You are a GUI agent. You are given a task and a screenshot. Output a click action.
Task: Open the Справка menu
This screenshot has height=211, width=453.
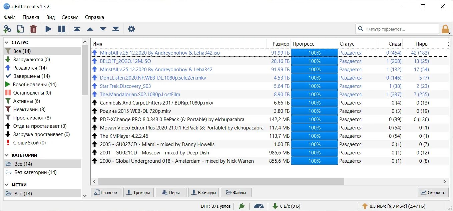click(94, 17)
